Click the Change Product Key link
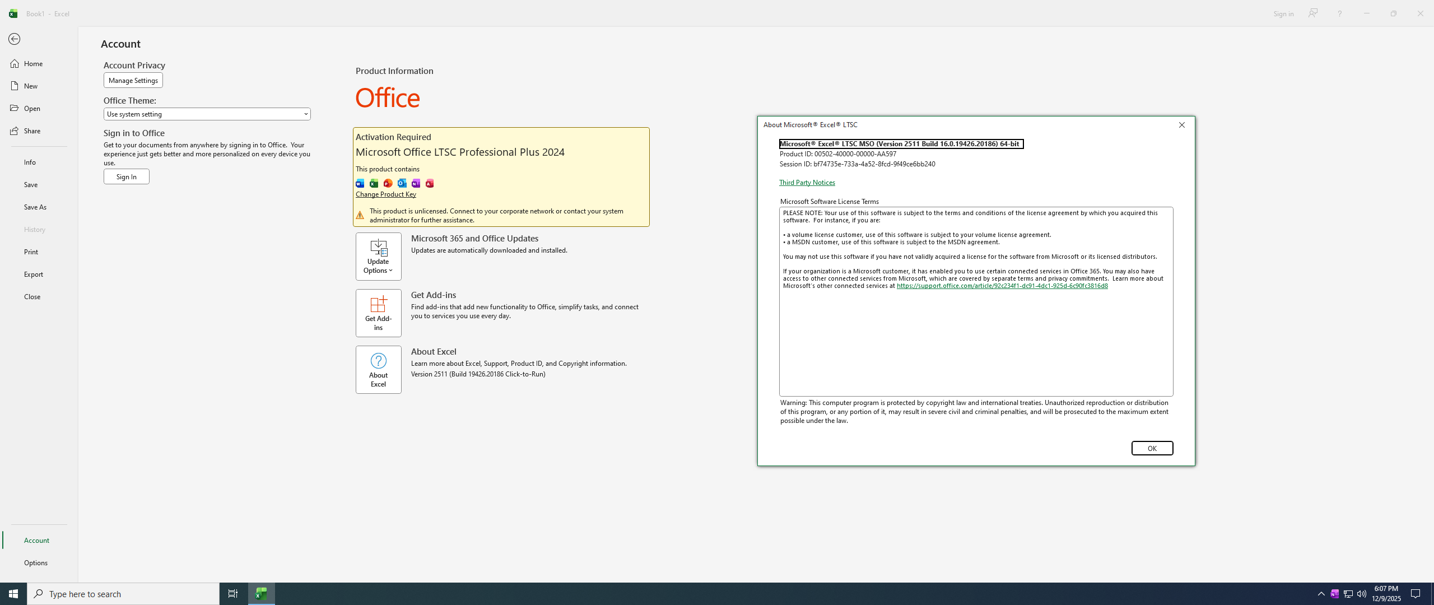 point(385,194)
